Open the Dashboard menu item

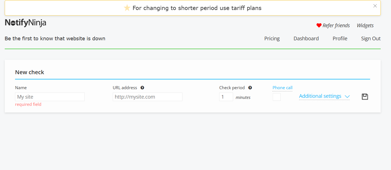(x=306, y=39)
